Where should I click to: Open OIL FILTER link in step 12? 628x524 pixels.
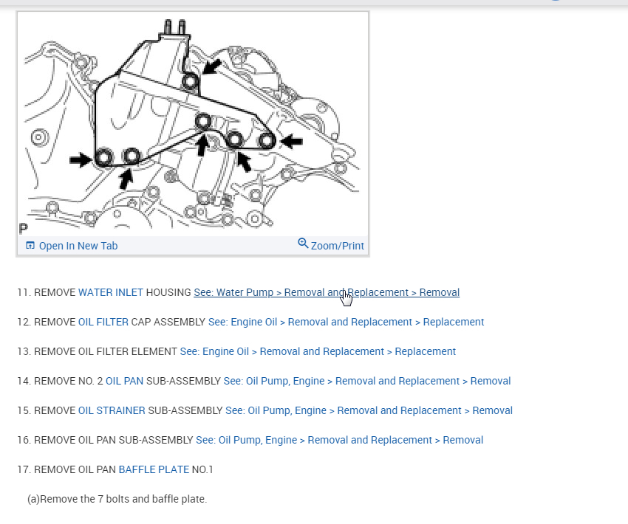(103, 322)
